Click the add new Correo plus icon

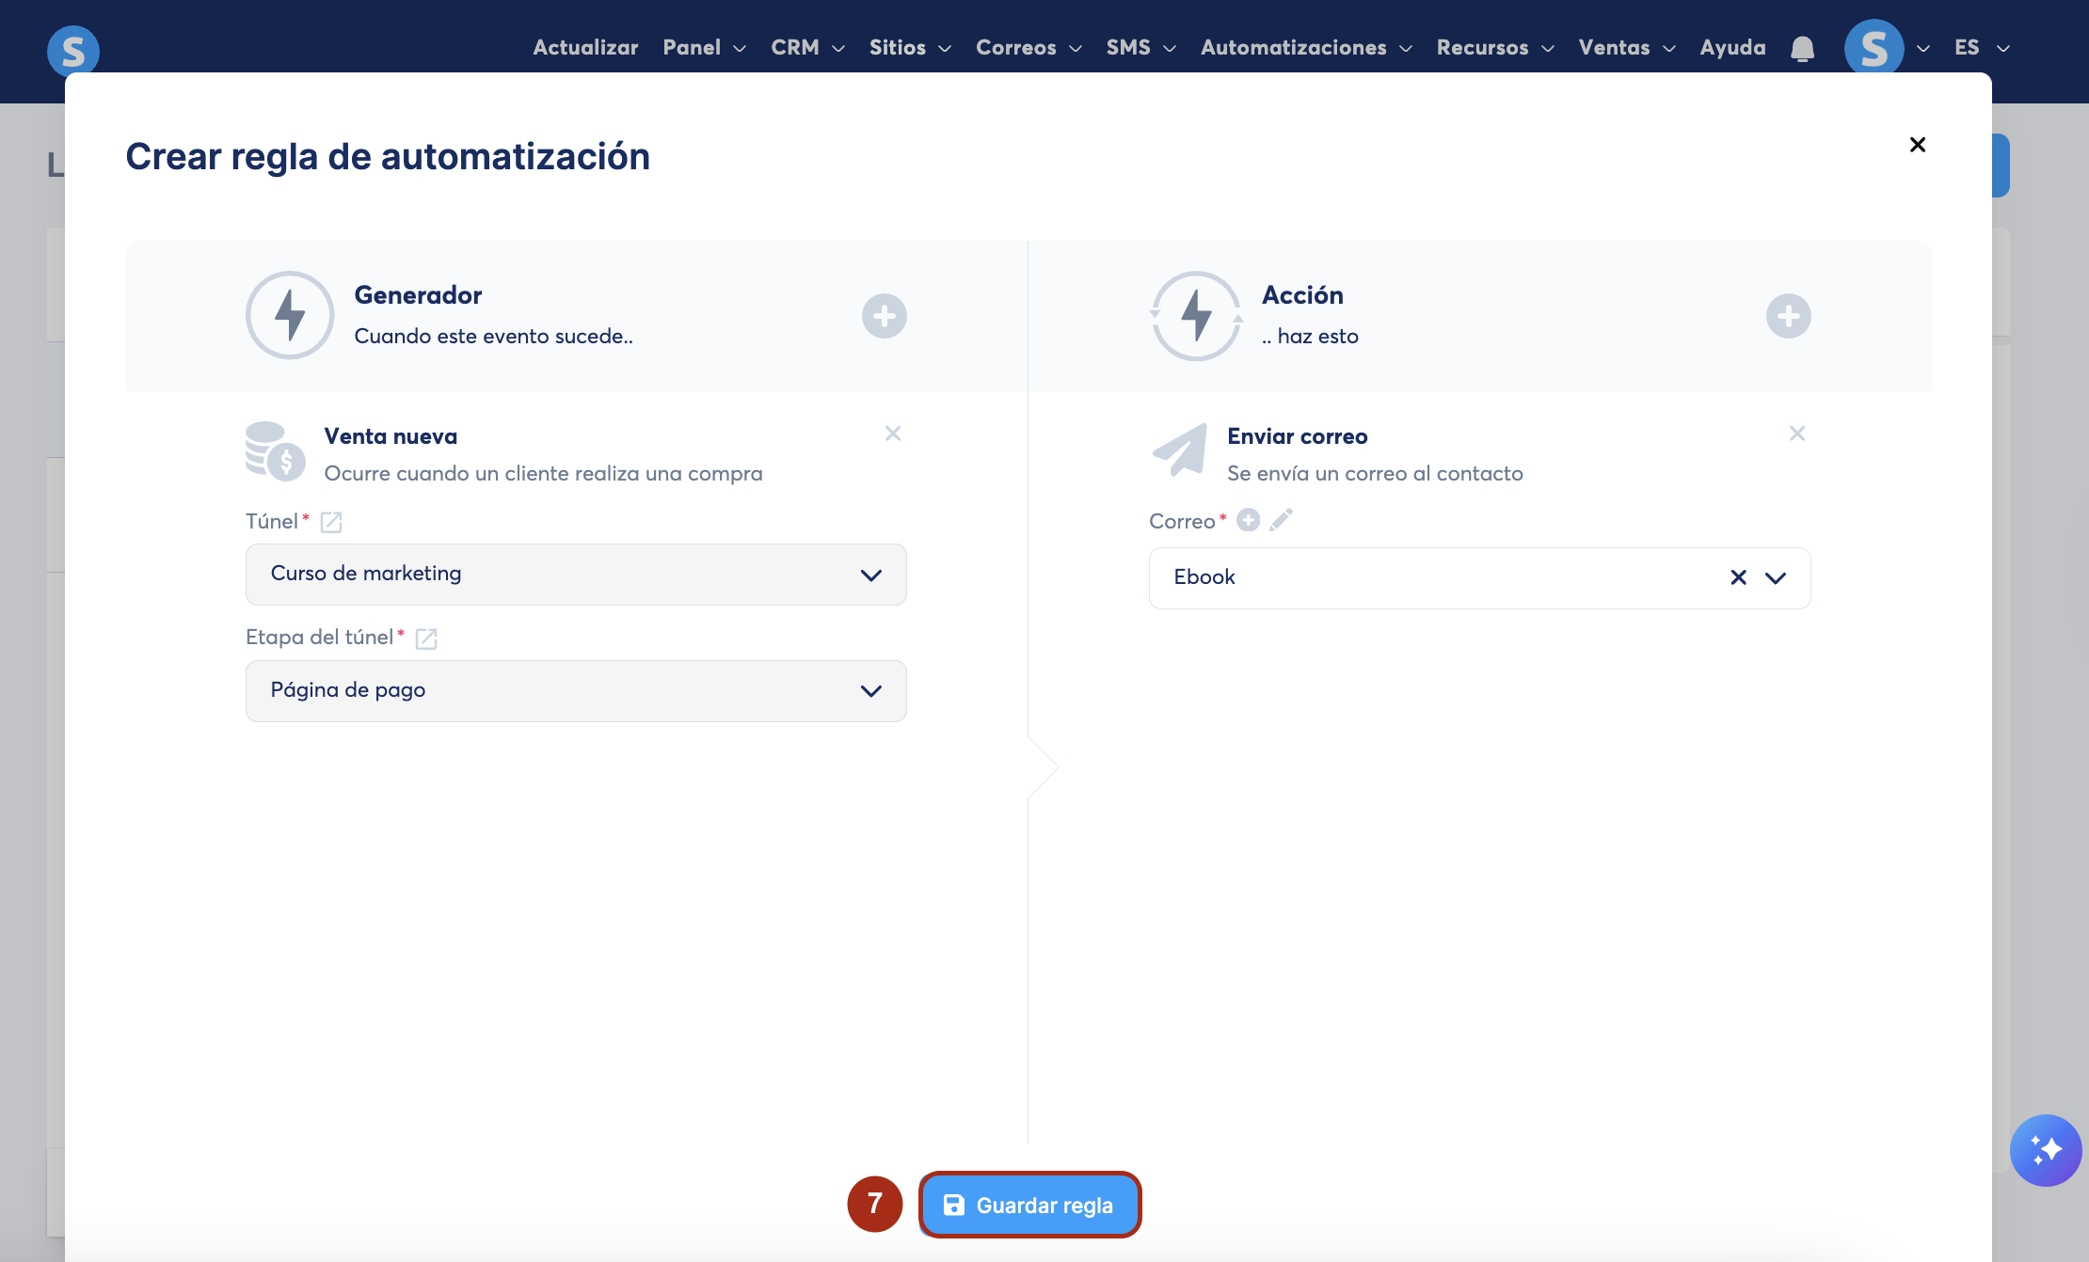[x=1248, y=520]
